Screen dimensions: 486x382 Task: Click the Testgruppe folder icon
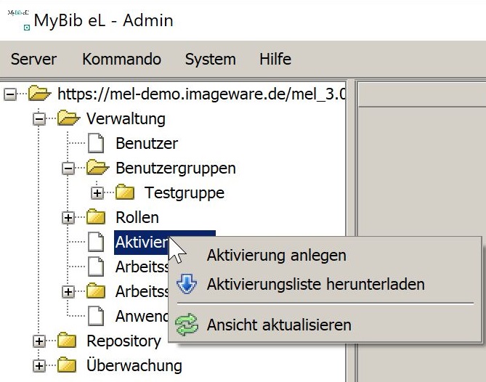125,192
